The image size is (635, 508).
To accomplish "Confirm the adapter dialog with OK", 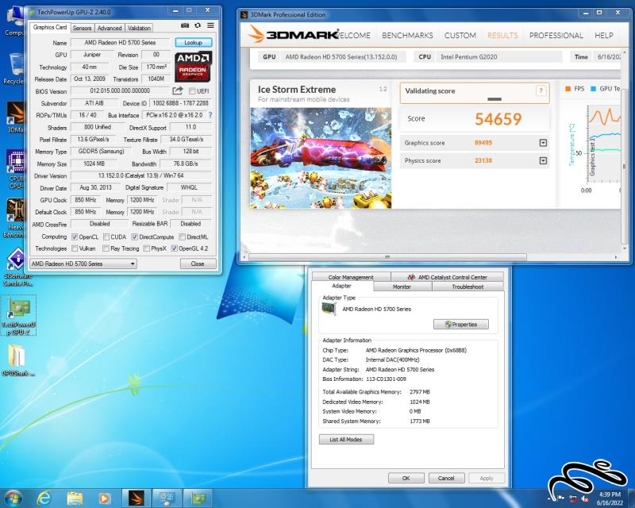I will tap(406, 478).
